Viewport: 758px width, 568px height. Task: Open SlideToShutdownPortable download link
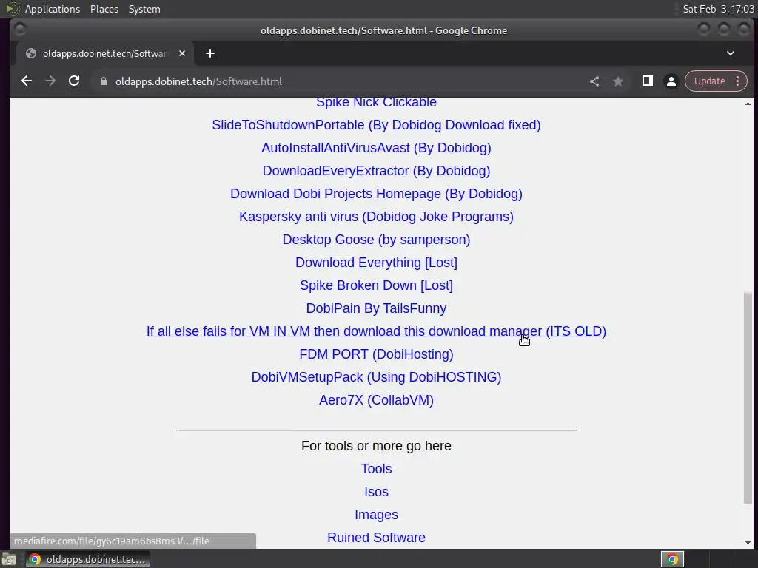(376, 125)
